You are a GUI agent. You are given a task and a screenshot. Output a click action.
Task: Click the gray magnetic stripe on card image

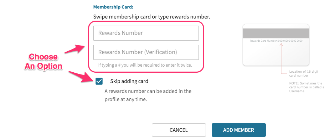coord(276,33)
